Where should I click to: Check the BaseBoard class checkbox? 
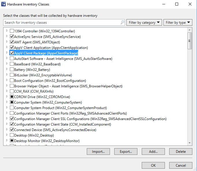click(12, 64)
